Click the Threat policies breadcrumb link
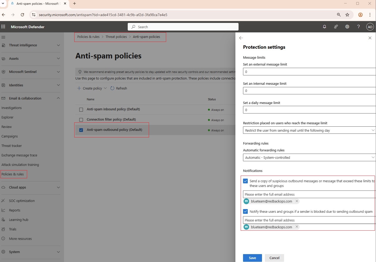 point(116,37)
